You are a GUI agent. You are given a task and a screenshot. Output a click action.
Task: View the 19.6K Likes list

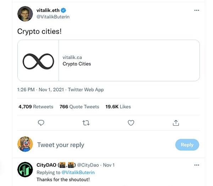[118, 106]
